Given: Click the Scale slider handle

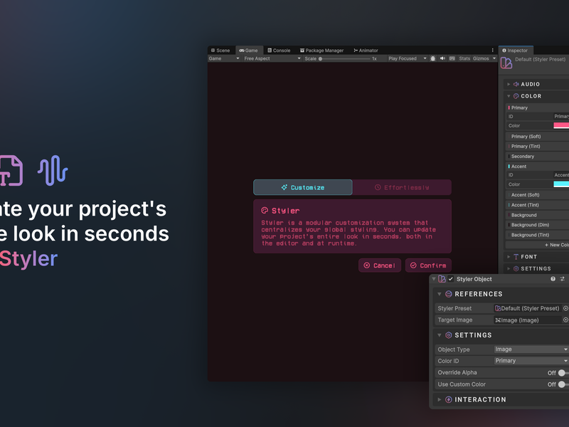Looking at the screenshot, I should [x=321, y=58].
